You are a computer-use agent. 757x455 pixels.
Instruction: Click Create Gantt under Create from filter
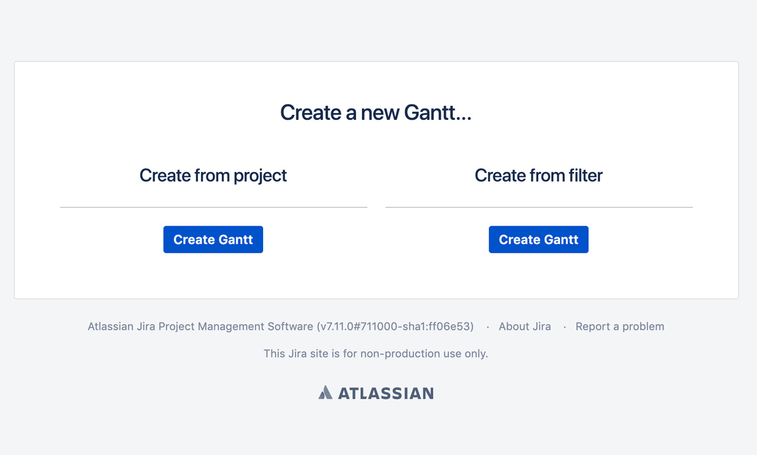538,239
